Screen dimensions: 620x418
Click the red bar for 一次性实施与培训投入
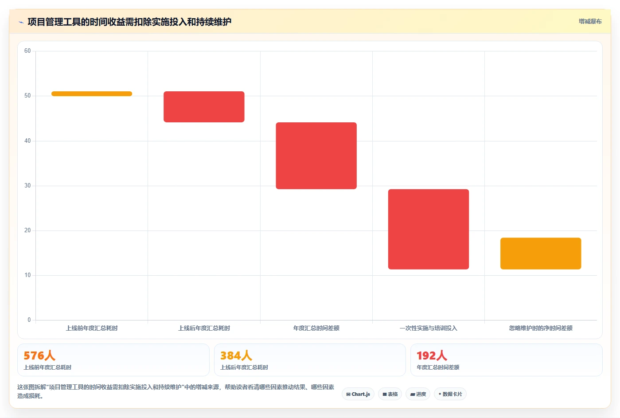(429, 229)
